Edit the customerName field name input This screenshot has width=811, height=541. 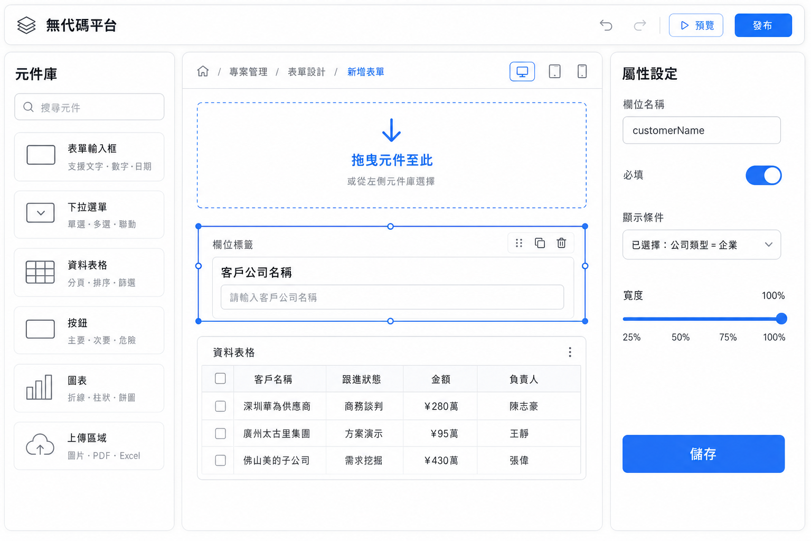[702, 130]
